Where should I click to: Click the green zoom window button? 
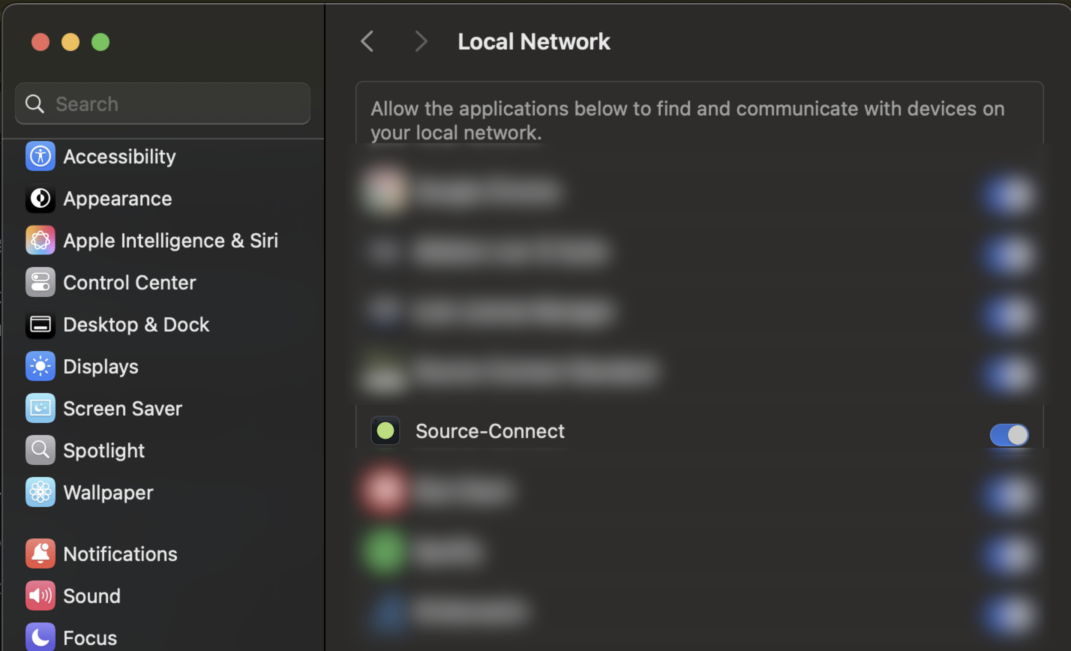pyautogui.click(x=100, y=42)
